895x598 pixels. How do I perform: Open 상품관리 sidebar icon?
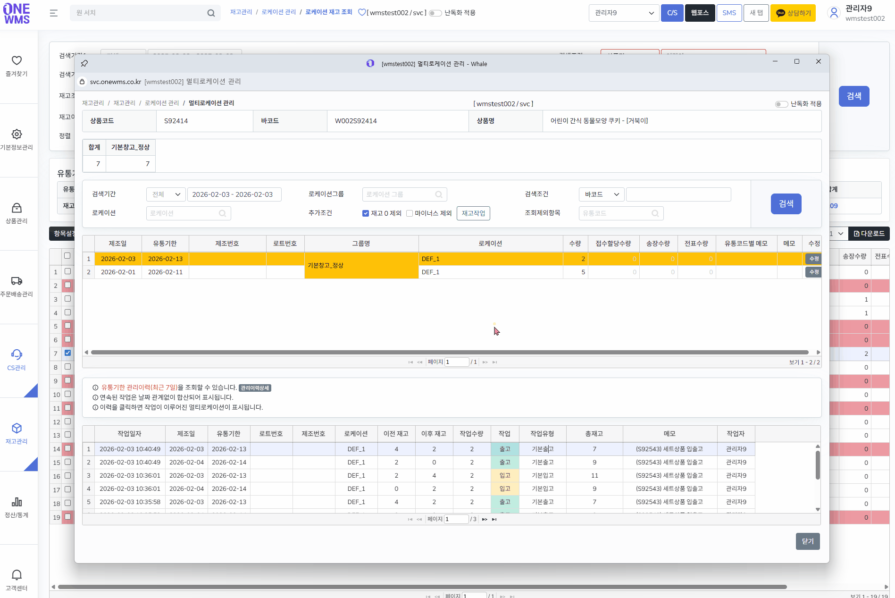click(17, 208)
